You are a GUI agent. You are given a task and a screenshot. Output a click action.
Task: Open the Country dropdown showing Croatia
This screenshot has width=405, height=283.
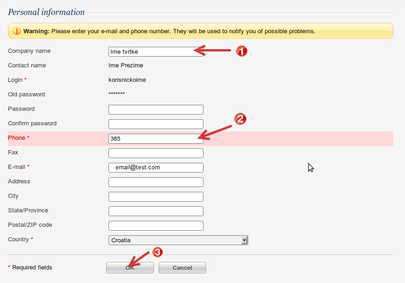[x=178, y=240]
